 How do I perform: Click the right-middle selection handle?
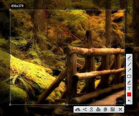point(124,57)
